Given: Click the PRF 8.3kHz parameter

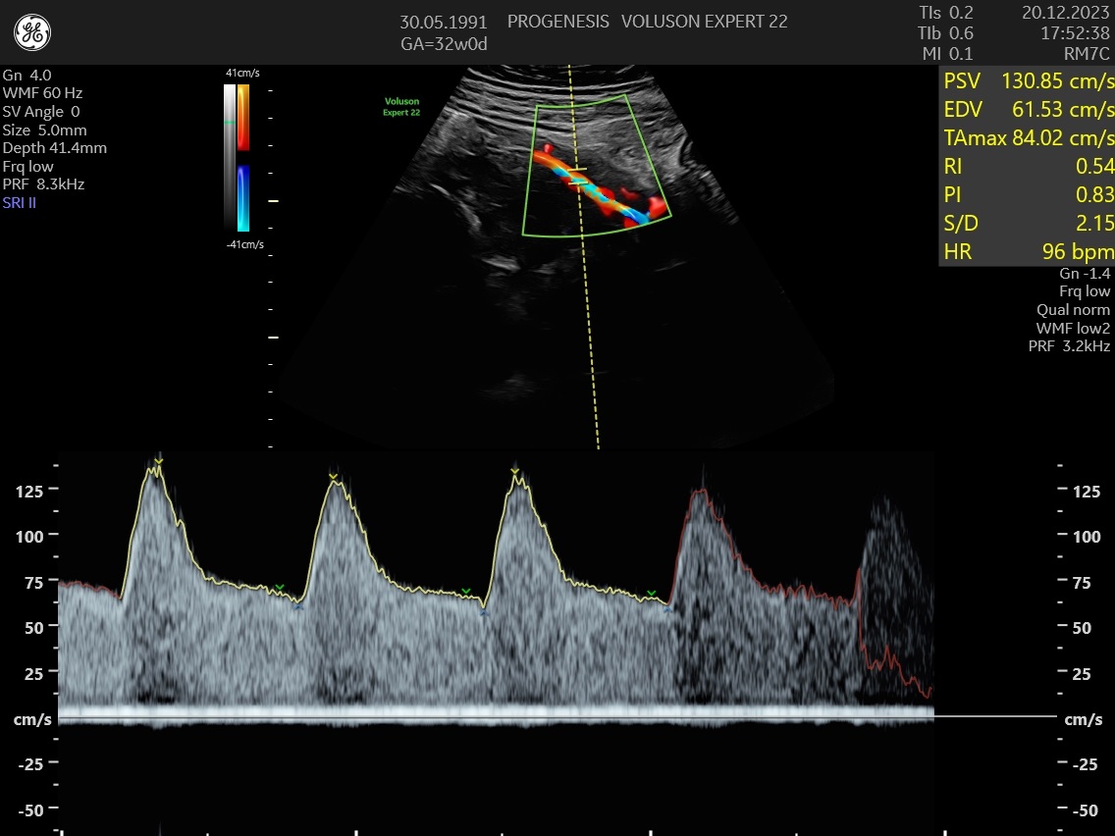Looking at the screenshot, I should point(44,184).
